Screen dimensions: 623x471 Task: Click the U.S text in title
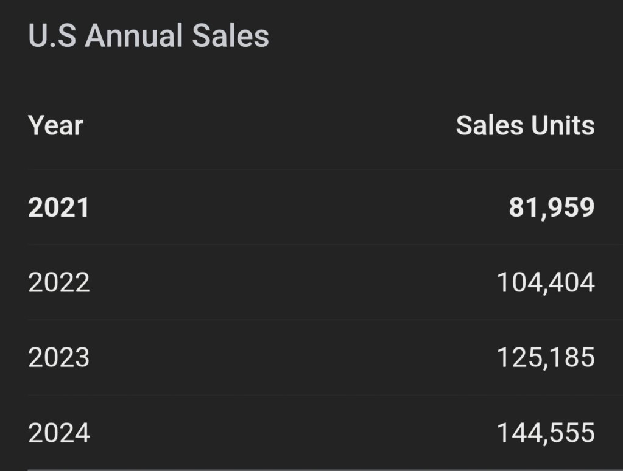point(52,35)
